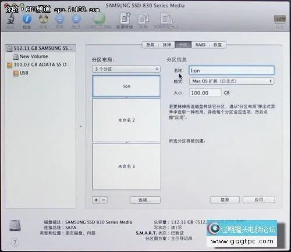Select the lion partition block
This screenshot has width=291, height=252.
coord(126,86)
